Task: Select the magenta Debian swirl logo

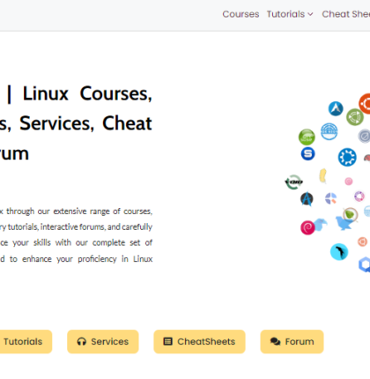Action: (x=307, y=227)
